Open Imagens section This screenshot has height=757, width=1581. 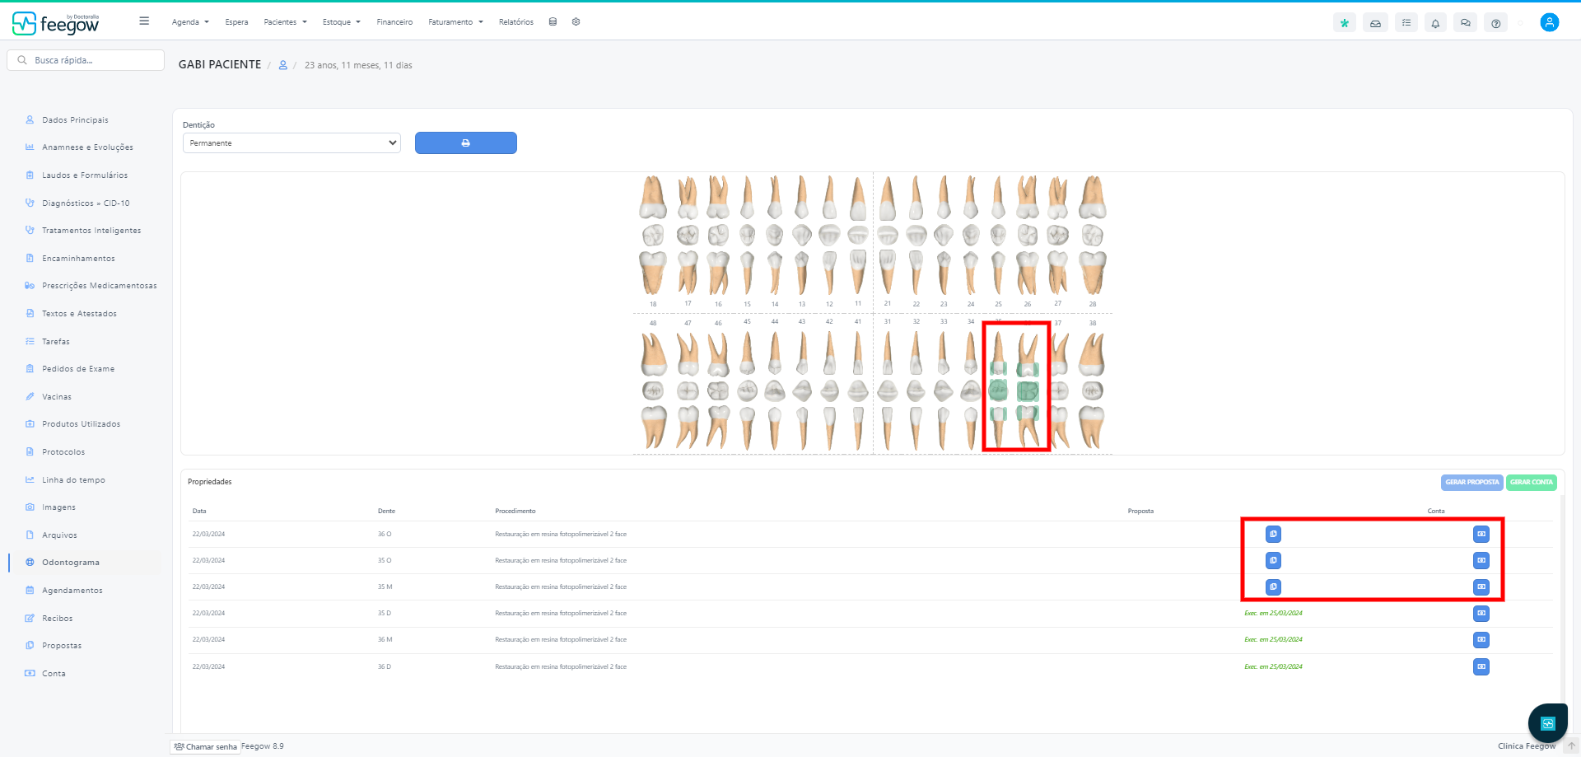coord(58,507)
